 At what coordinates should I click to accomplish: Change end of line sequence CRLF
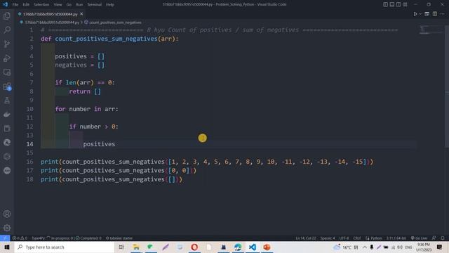click(x=357, y=238)
